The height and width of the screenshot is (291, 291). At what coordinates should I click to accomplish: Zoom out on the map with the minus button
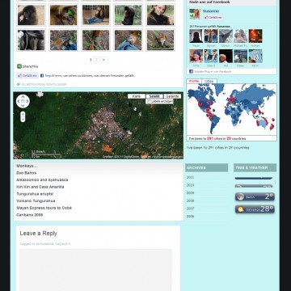[23, 120]
